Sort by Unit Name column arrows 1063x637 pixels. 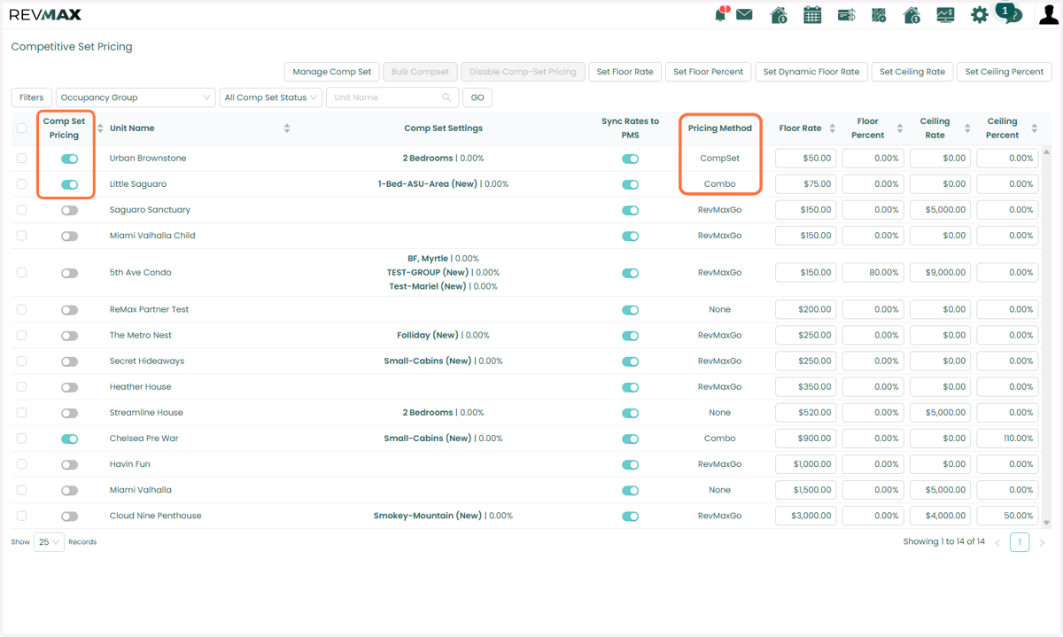coord(287,128)
